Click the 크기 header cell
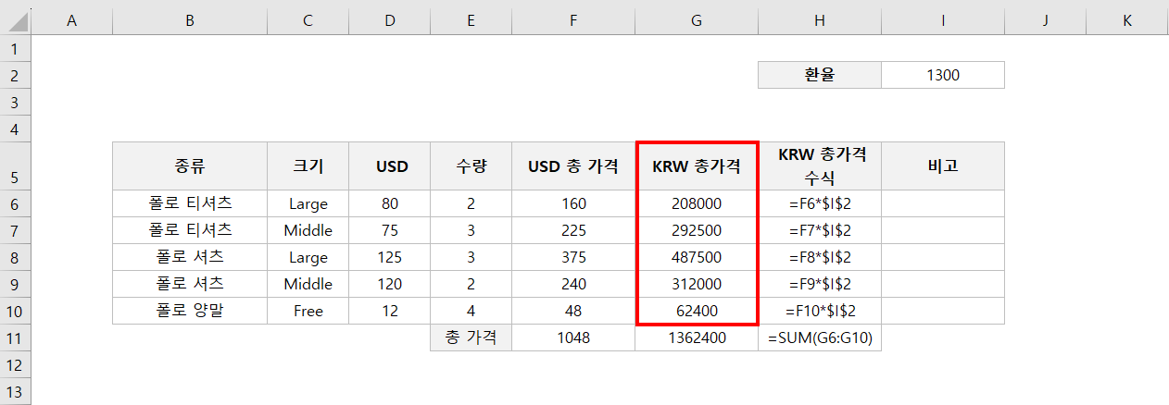 coord(308,166)
